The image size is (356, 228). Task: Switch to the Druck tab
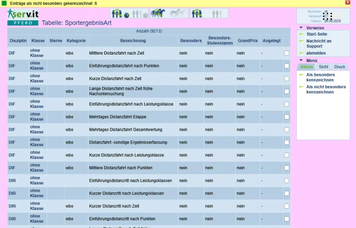coord(340,67)
